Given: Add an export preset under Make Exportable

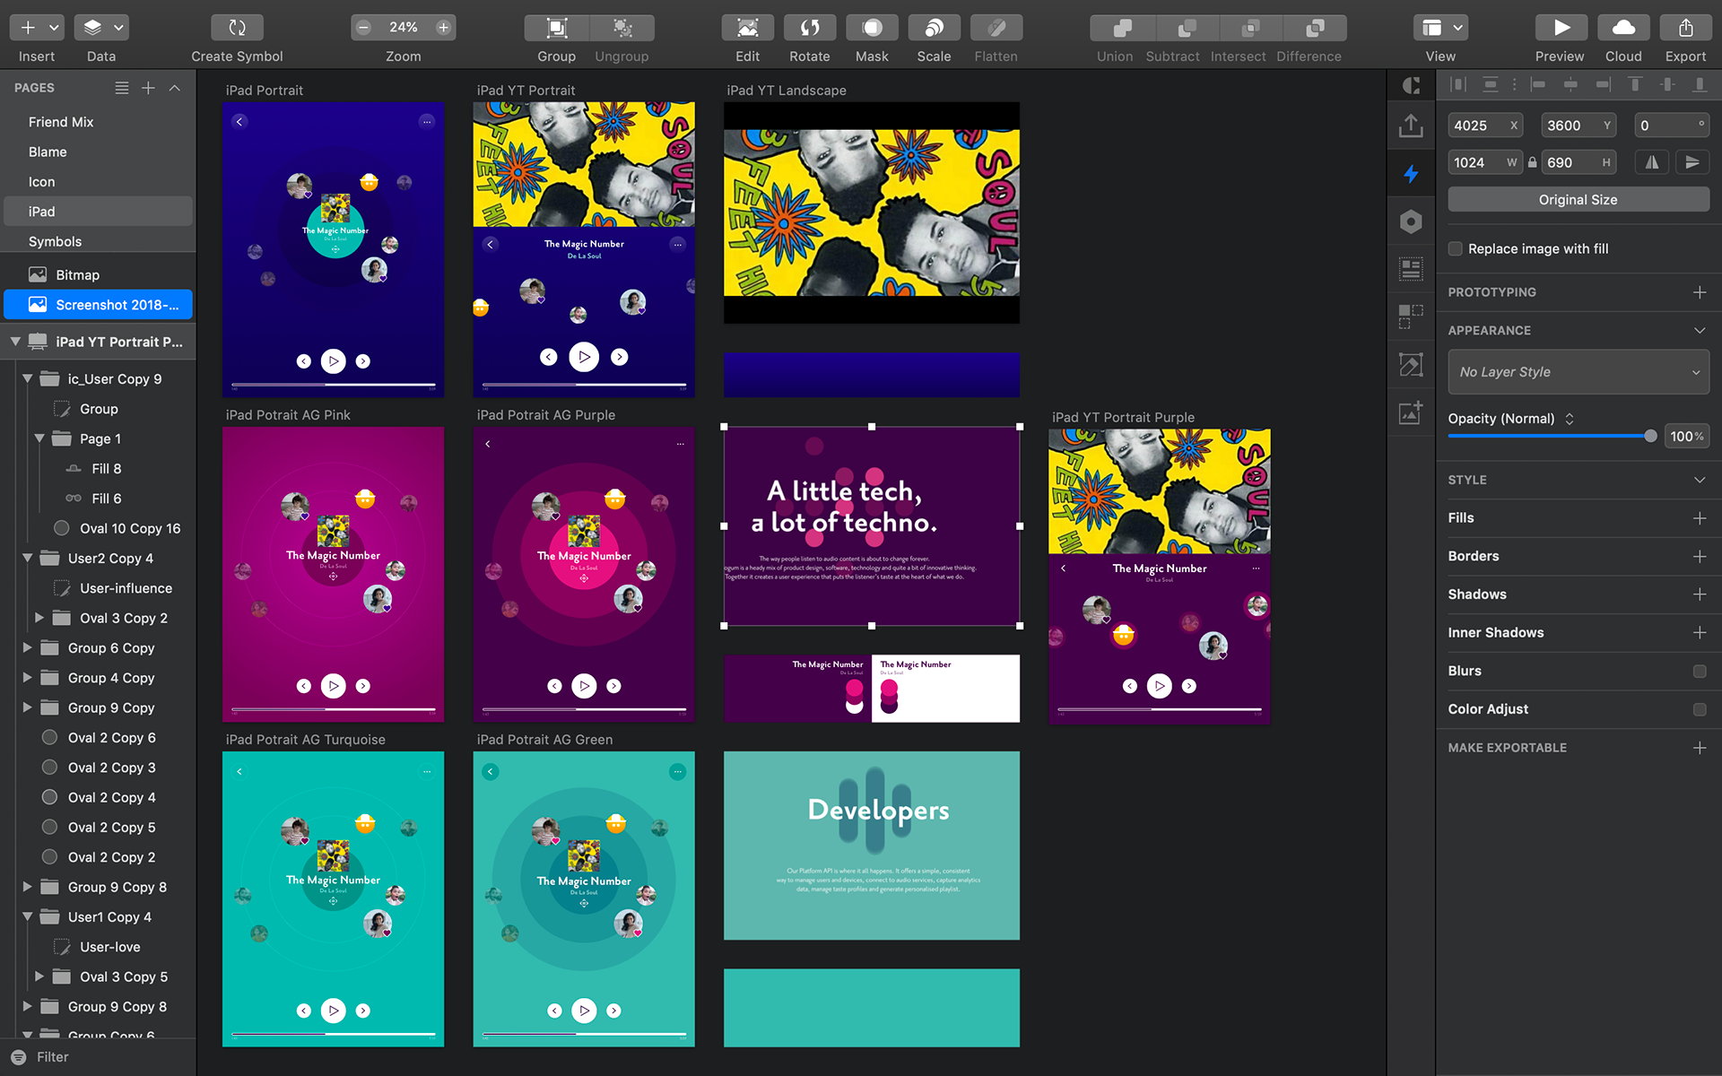Looking at the screenshot, I should click(x=1700, y=748).
